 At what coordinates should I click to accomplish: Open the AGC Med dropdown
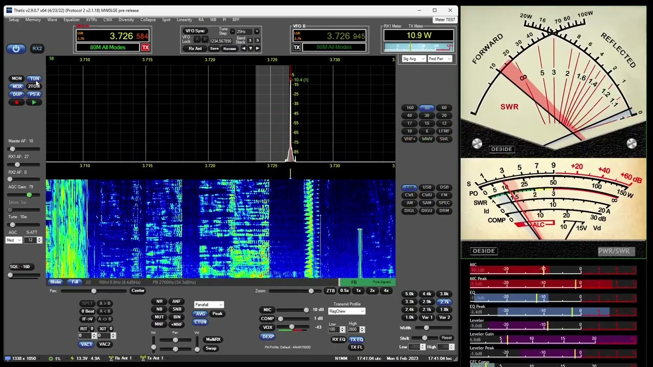click(13, 240)
